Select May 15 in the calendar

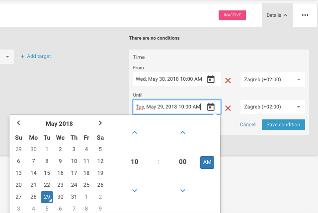click(x=47, y=173)
